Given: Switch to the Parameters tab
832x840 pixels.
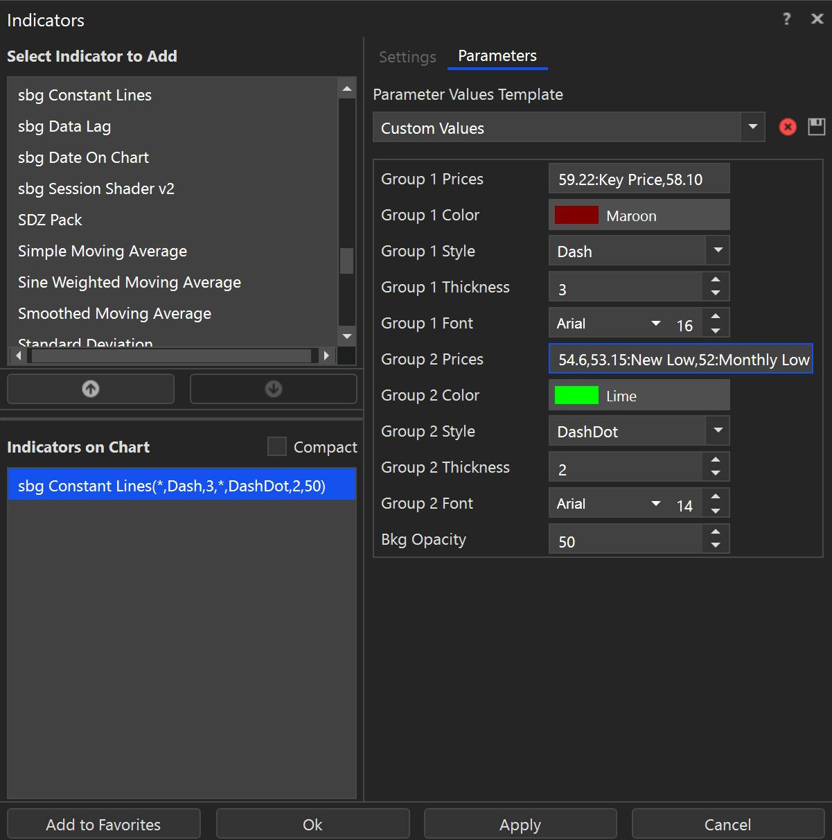Looking at the screenshot, I should [497, 55].
